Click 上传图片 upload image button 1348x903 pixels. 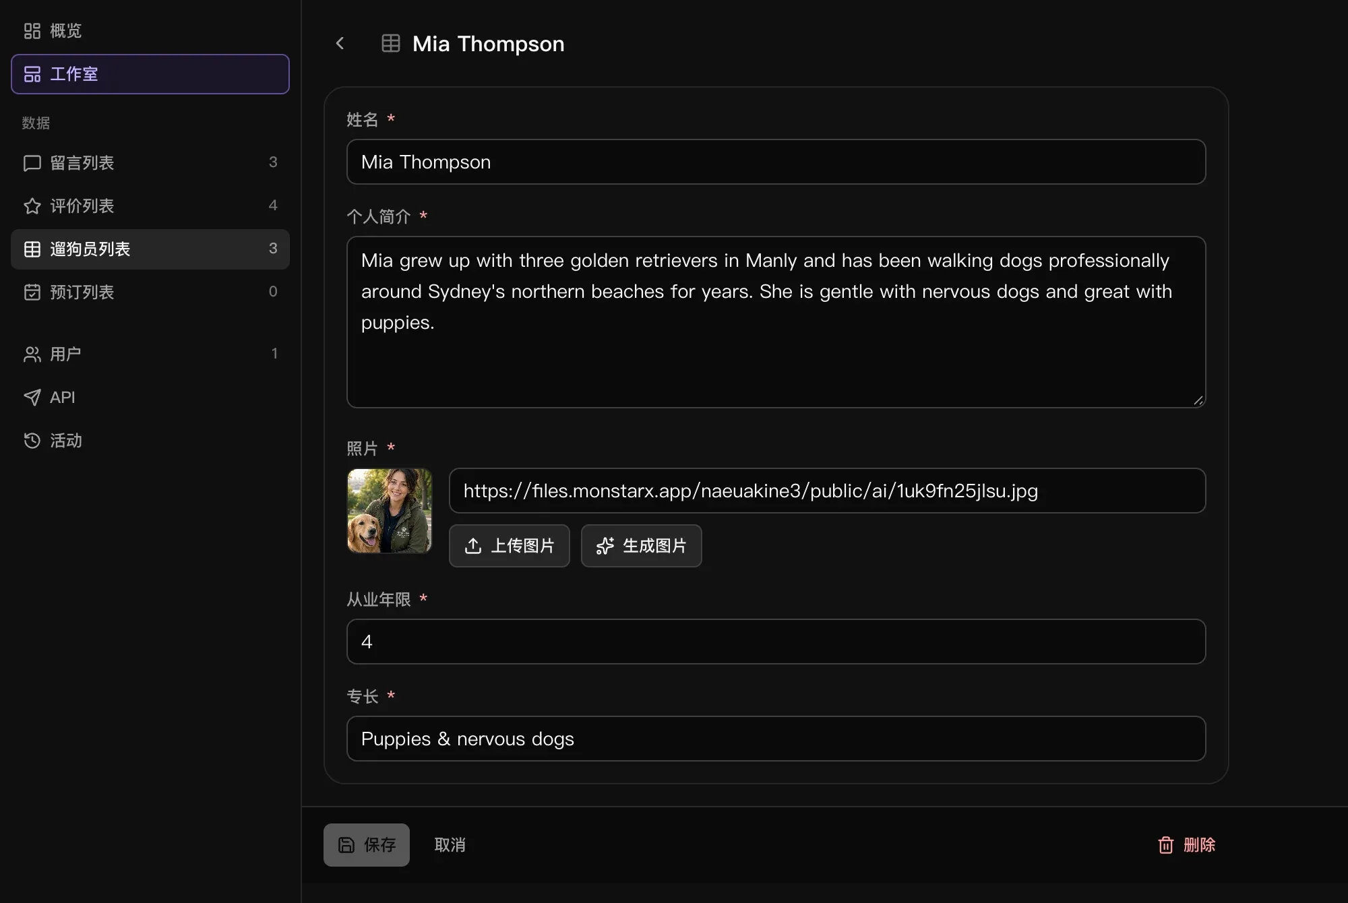tap(510, 546)
